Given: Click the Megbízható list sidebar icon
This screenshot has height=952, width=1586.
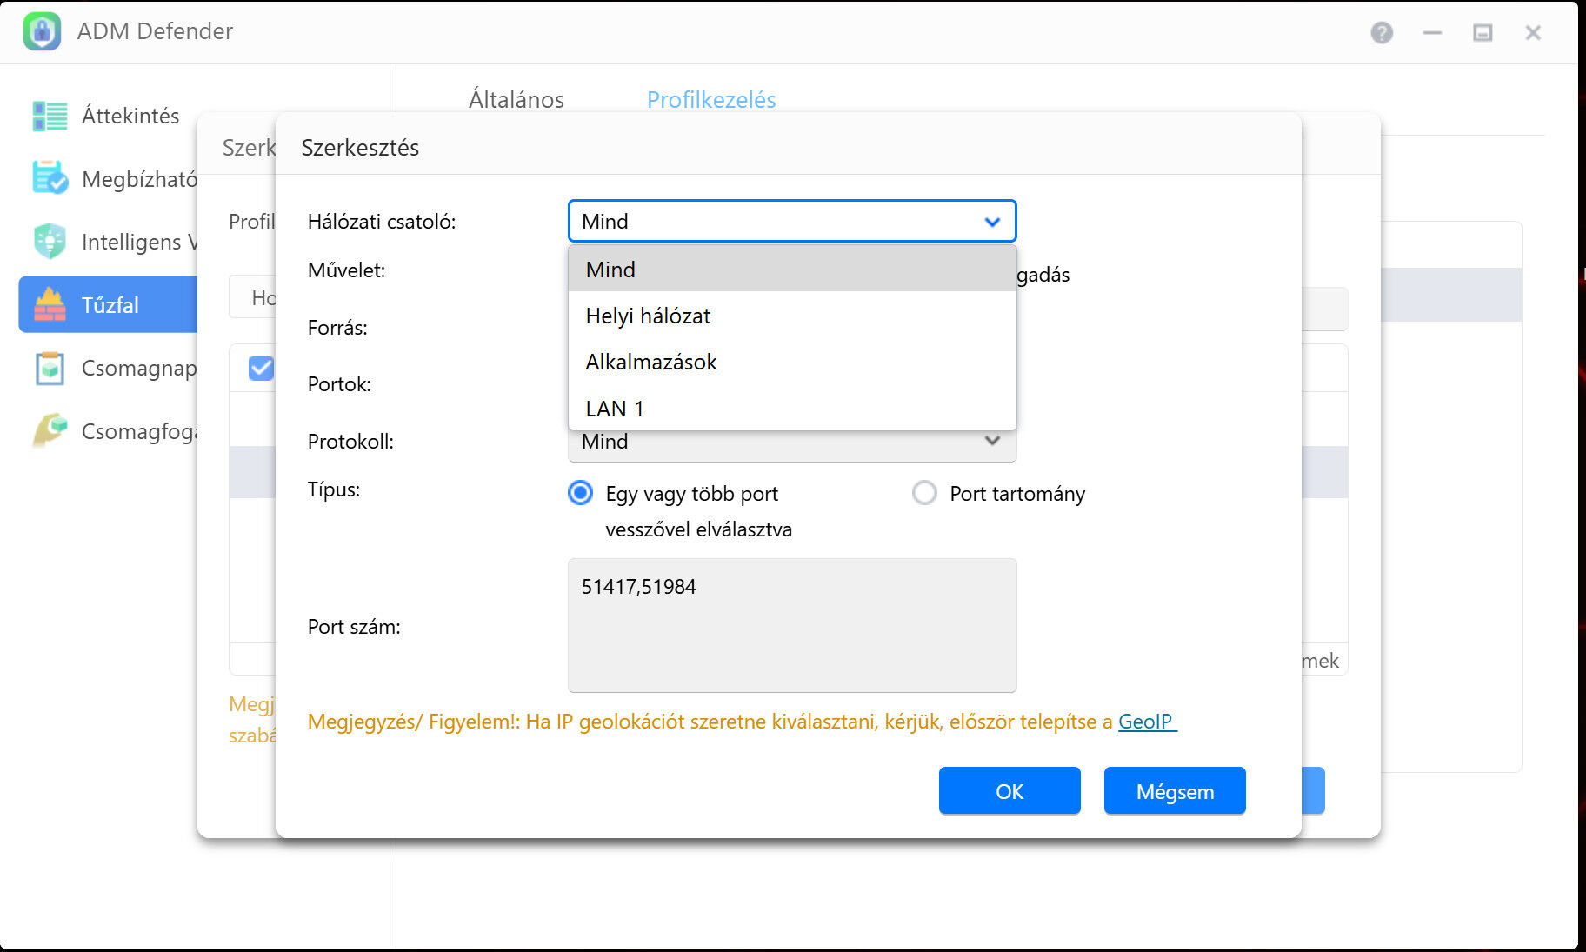Looking at the screenshot, I should pos(50,178).
